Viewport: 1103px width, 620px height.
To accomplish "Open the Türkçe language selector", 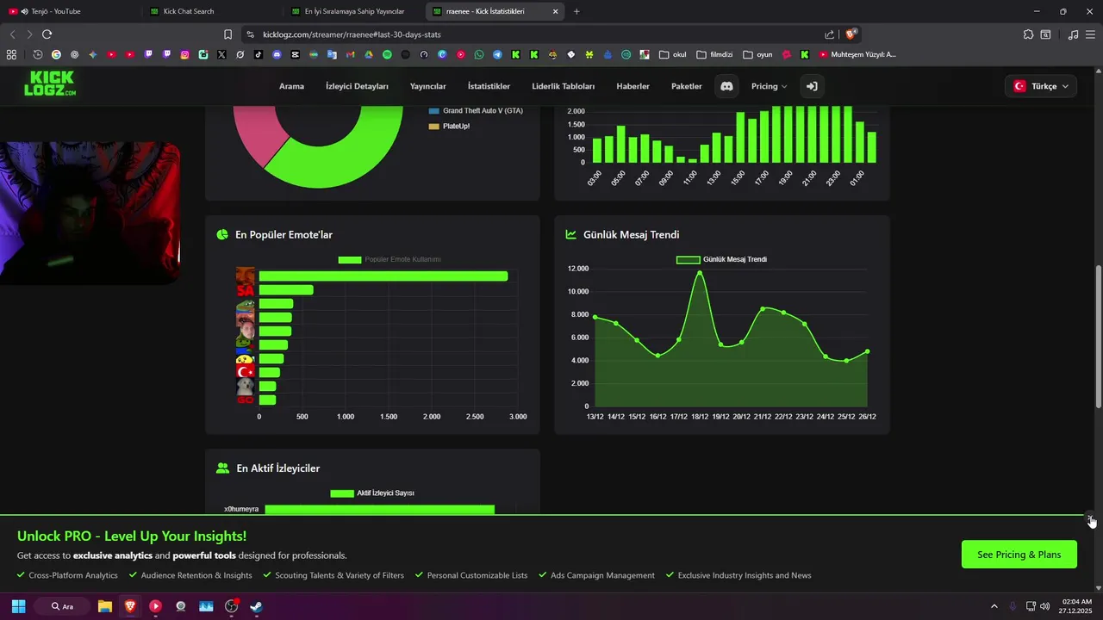I will (1040, 86).
